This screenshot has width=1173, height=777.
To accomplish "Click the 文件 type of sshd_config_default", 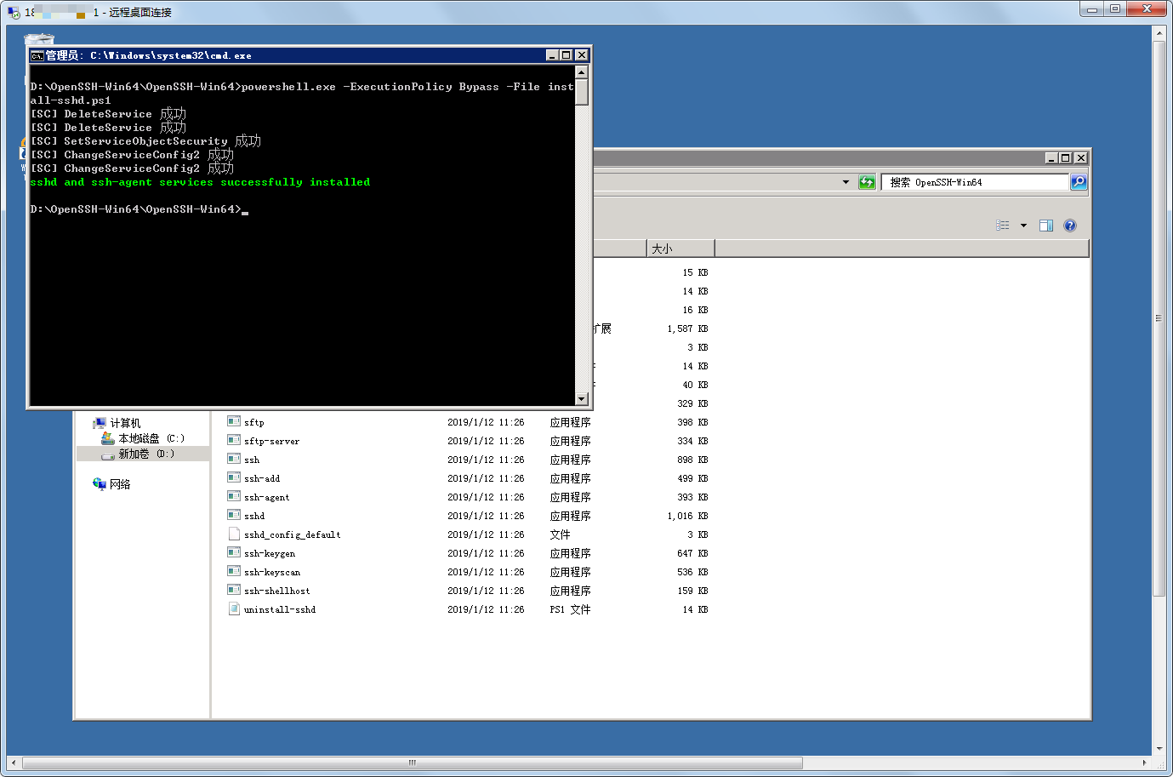I will pyautogui.click(x=560, y=534).
